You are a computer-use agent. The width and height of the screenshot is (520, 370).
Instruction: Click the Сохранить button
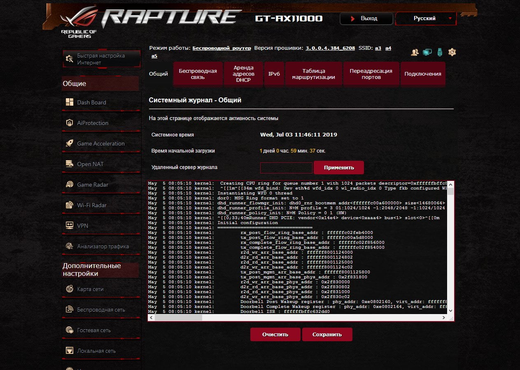327,334
